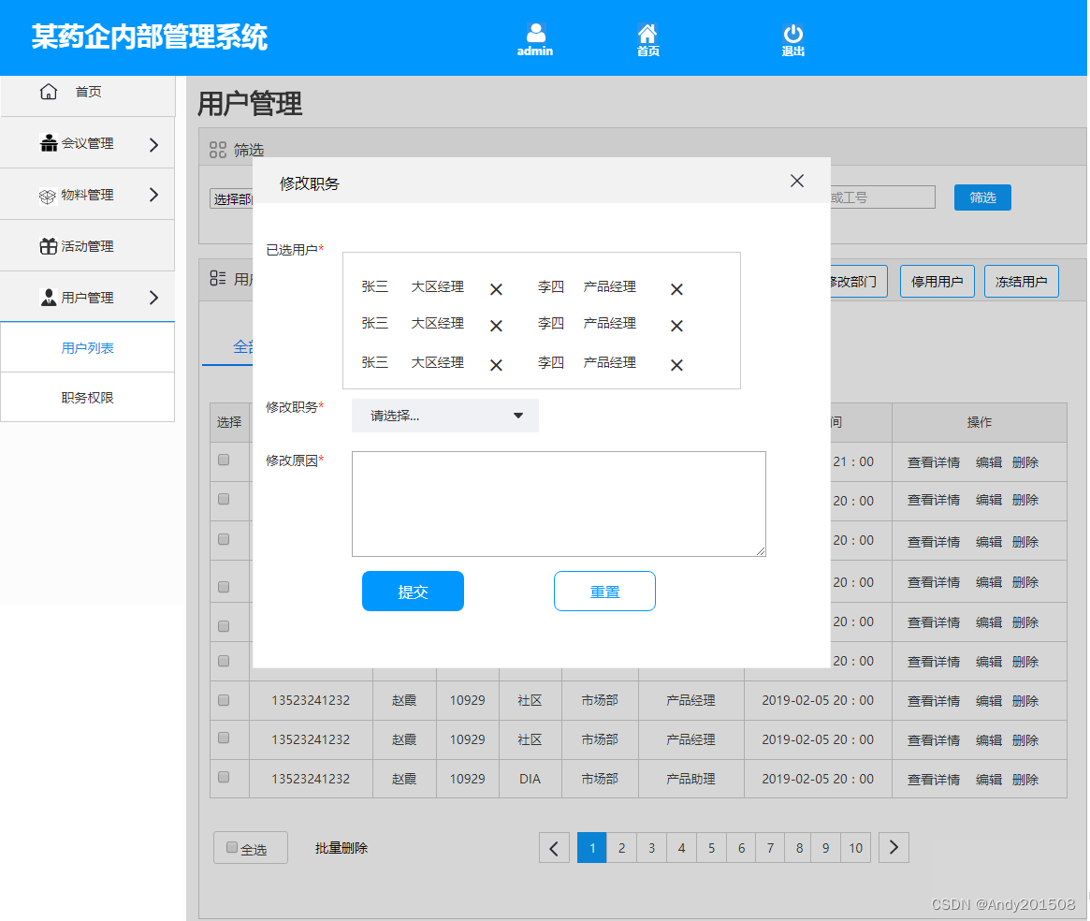Click the 修改原因 reason text area

(x=558, y=503)
